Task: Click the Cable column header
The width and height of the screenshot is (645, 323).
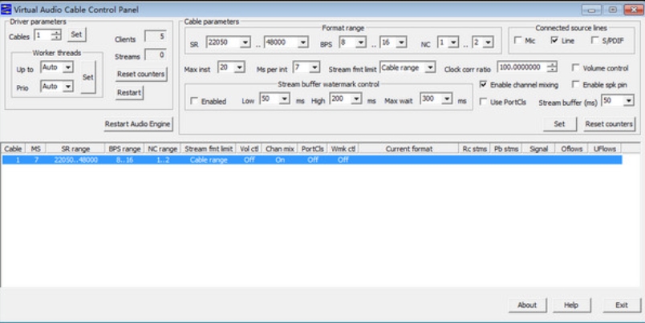Action: point(13,149)
